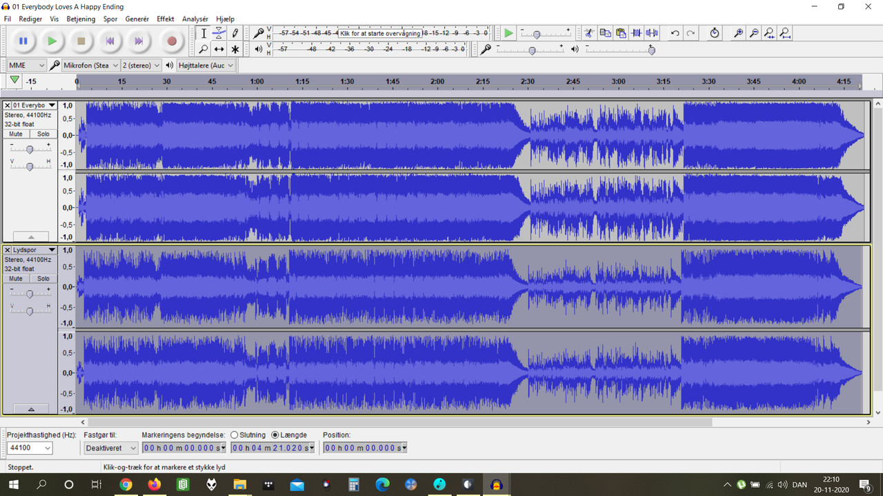
Task: Select the Længde radio button
Action: click(275, 435)
